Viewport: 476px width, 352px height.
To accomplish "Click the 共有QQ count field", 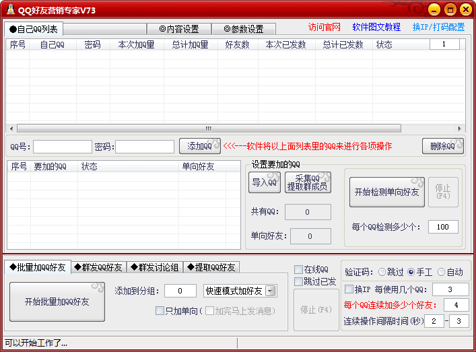I will (308, 212).
